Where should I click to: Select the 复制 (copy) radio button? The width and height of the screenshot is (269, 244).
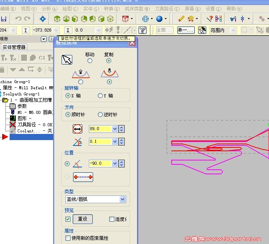(109, 61)
